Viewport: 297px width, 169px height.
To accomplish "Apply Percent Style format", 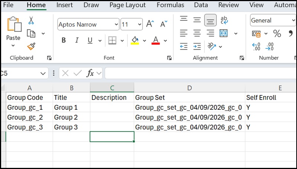I will coord(277,34).
